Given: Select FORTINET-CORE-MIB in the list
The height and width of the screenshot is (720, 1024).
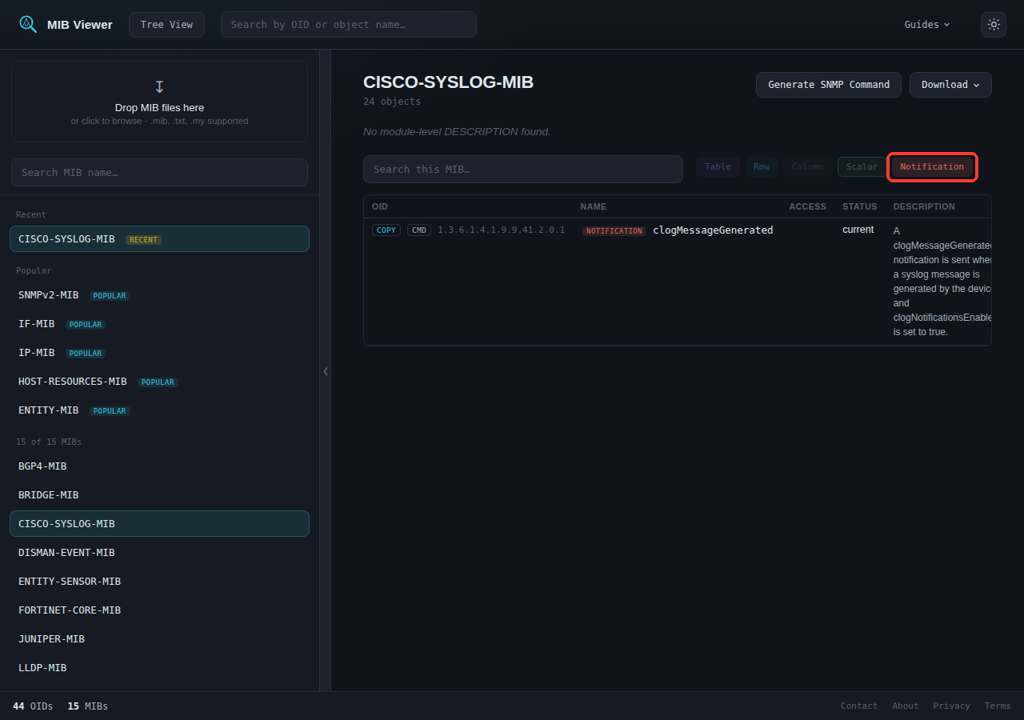Looking at the screenshot, I should 159,610.
